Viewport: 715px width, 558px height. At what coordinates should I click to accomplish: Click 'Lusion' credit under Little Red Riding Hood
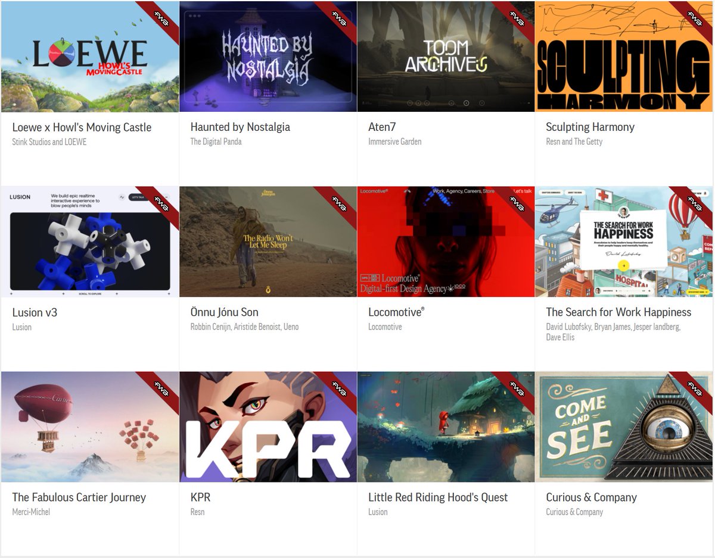(x=378, y=512)
